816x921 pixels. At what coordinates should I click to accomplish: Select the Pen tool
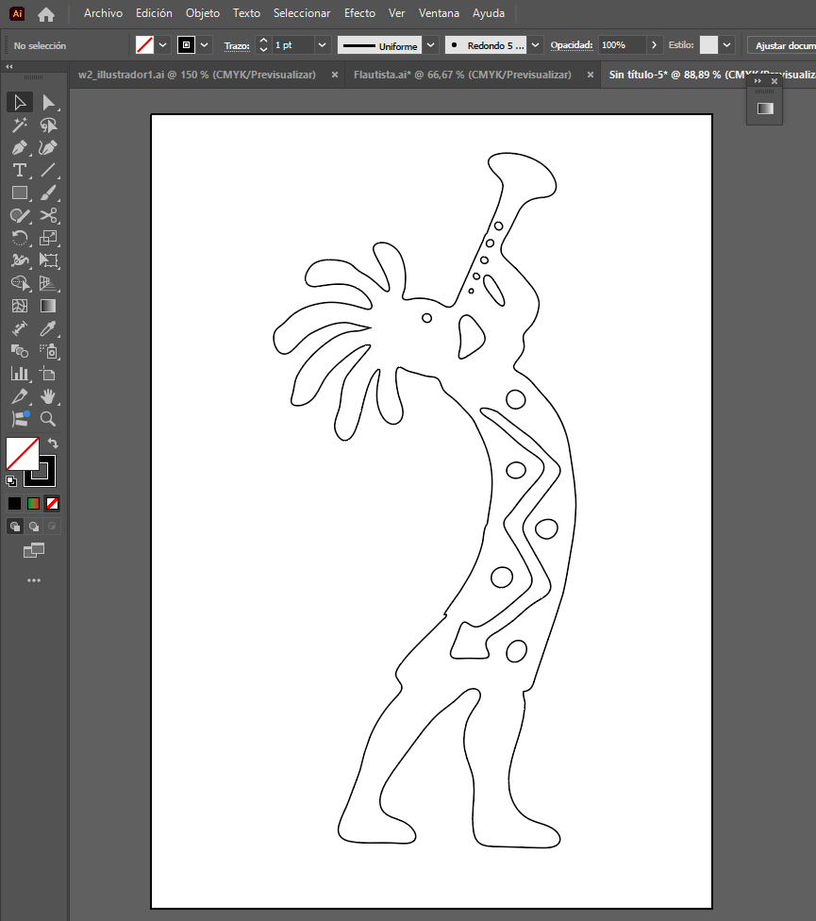coord(19,146)
